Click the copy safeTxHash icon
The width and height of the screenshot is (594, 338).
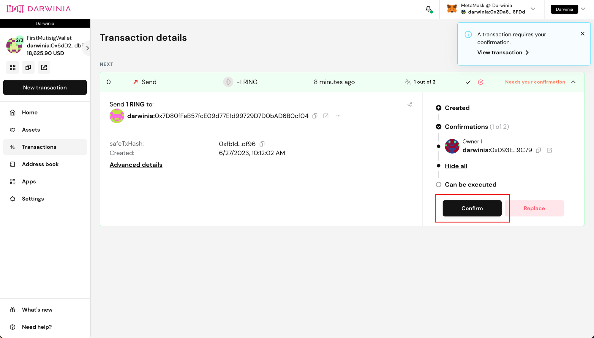pos(262,144)
